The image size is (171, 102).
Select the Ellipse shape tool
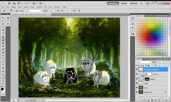[3, 71]
